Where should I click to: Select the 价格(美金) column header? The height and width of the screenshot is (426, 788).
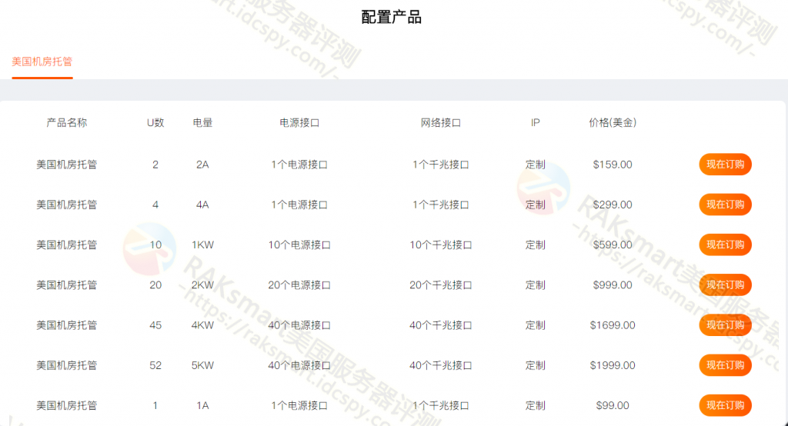tap(613, 122)
